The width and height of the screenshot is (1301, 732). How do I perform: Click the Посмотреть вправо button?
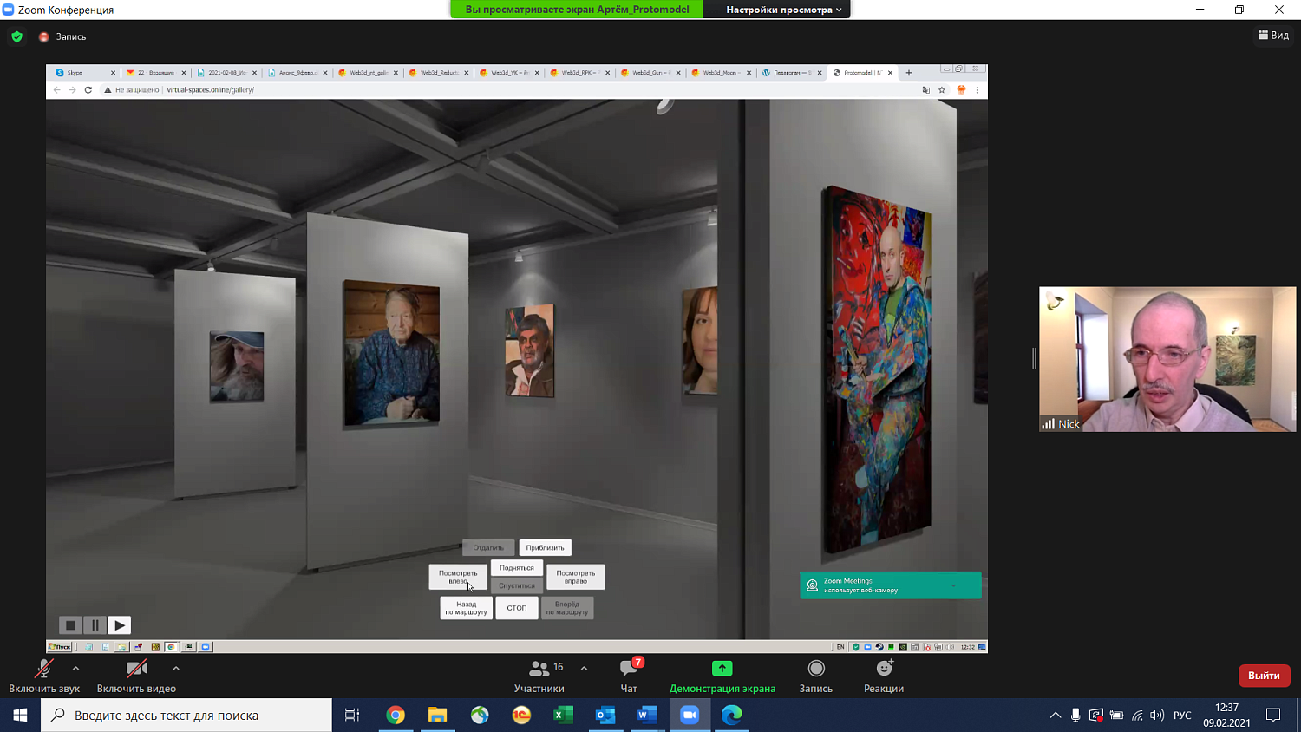tap(576, 577)
